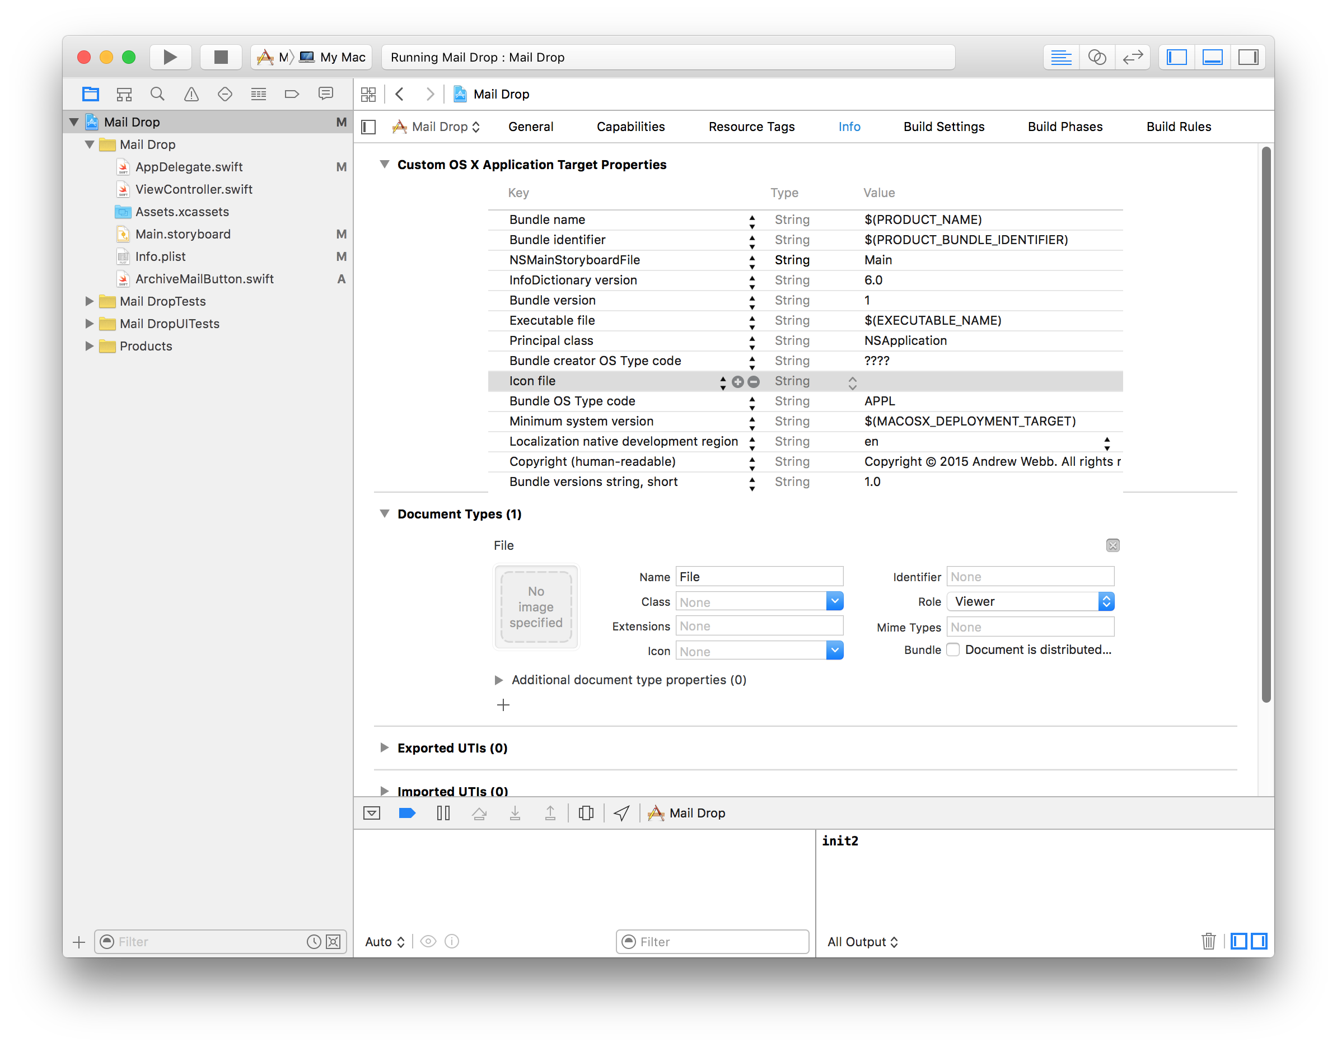Toggle the console pane button
Viewport: 1337px width, 1047px height.
click(x=1259, y=941)
